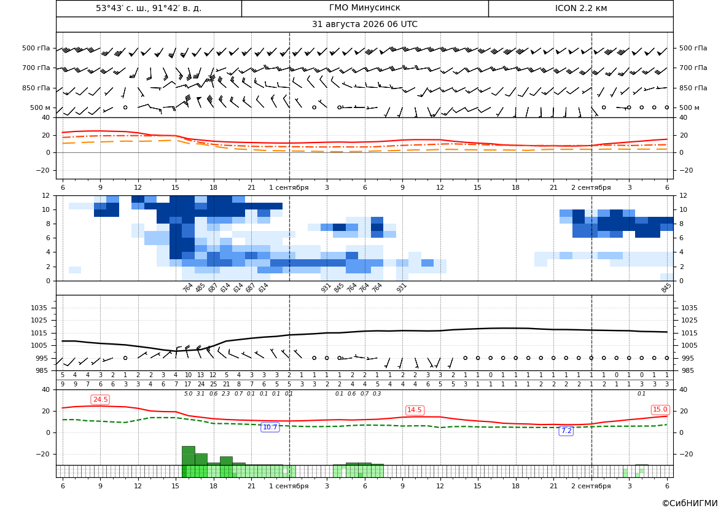718x508 pixels.
Task: Click the 10.7 blue minimum label
Action: [x=270, y=427]
